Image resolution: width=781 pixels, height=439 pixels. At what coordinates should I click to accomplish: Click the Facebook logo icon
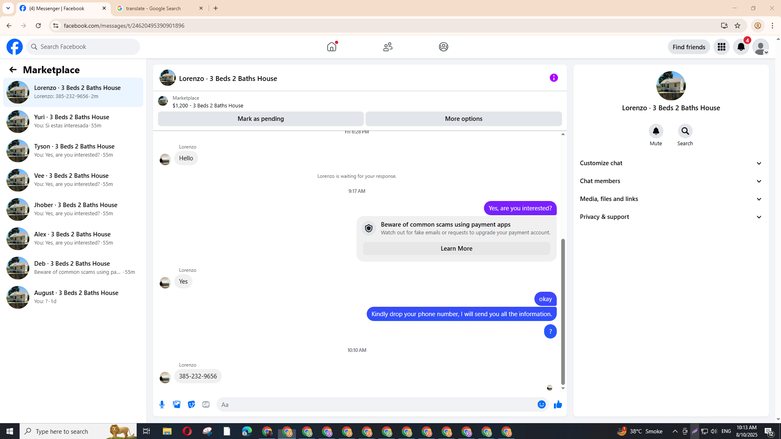click(15, 47)
